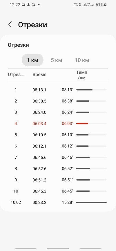Tap the search icon in status bar
This screenshot has height=251, width=116.
(34, 5)
